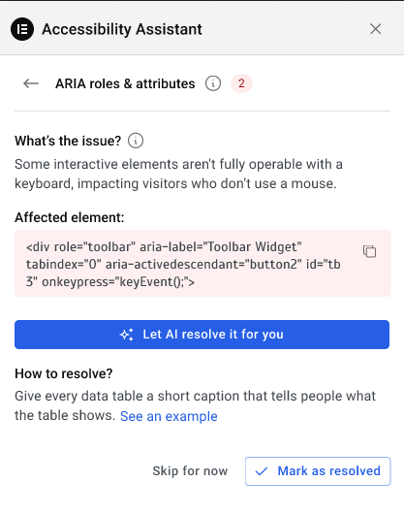Viewport: 404px width, 514px height.
Task: Copy the affected element code snippet
Action: tap(370, 251)
